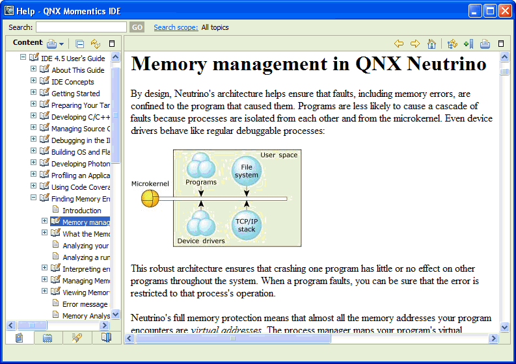The image size is (516, 364).
Task: Expand the IDE Concepts tree node
Action: point(34,81)
